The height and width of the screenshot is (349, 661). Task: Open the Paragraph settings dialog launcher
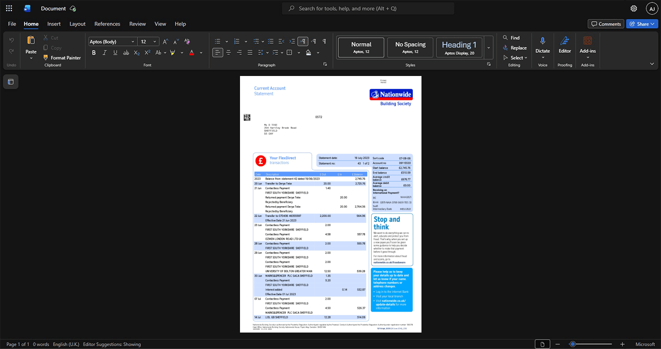(325, 64)
